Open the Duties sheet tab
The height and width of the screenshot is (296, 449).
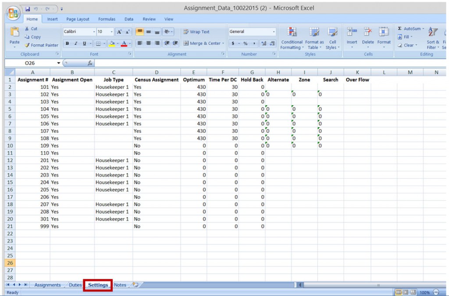point(75,285)
